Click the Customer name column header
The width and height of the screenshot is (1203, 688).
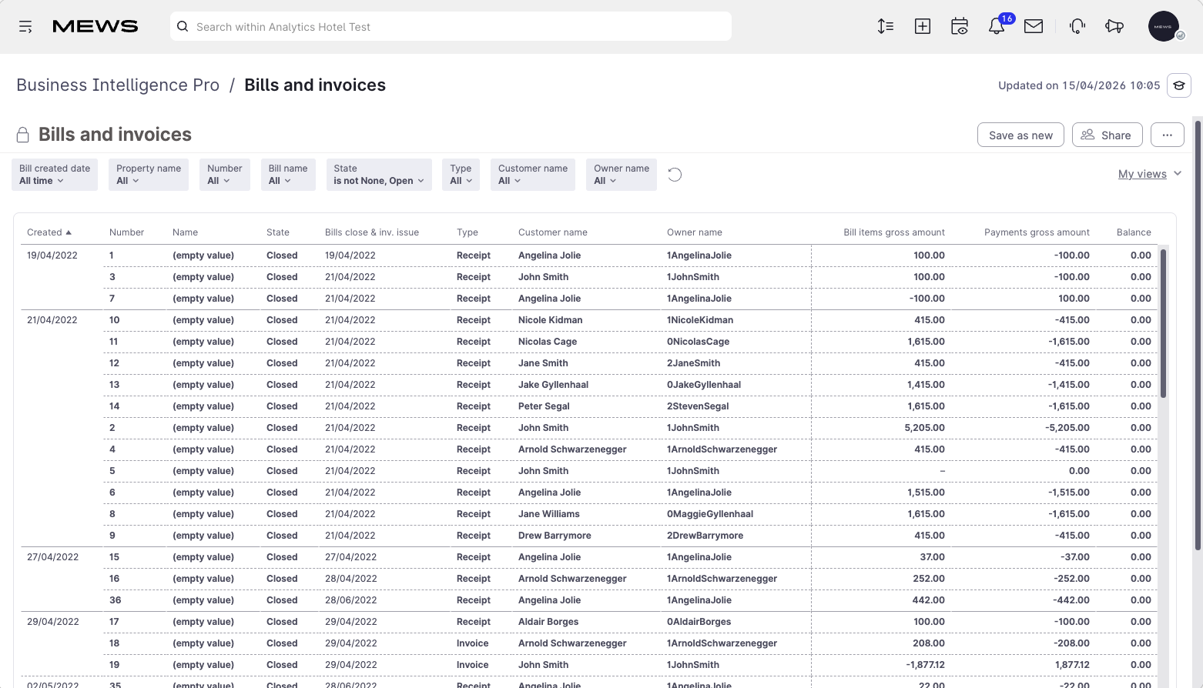pos(553,232)
